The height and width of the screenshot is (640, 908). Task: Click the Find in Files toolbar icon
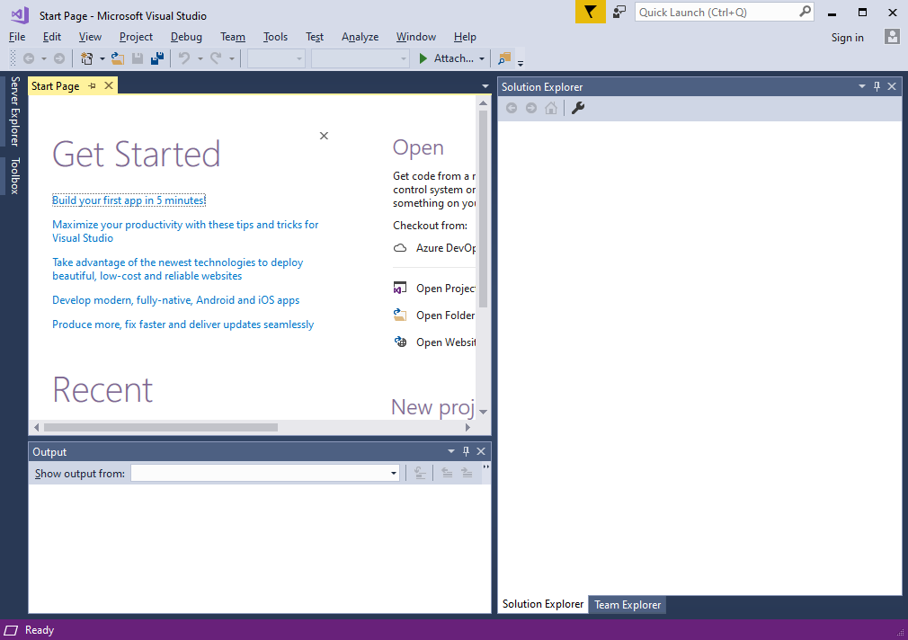503,58
